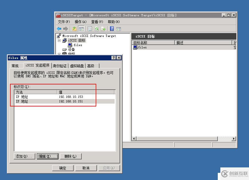Select the 设备 tree node
Image resolution: width=249 pixels, height=180 pixels.
(71, 50)
